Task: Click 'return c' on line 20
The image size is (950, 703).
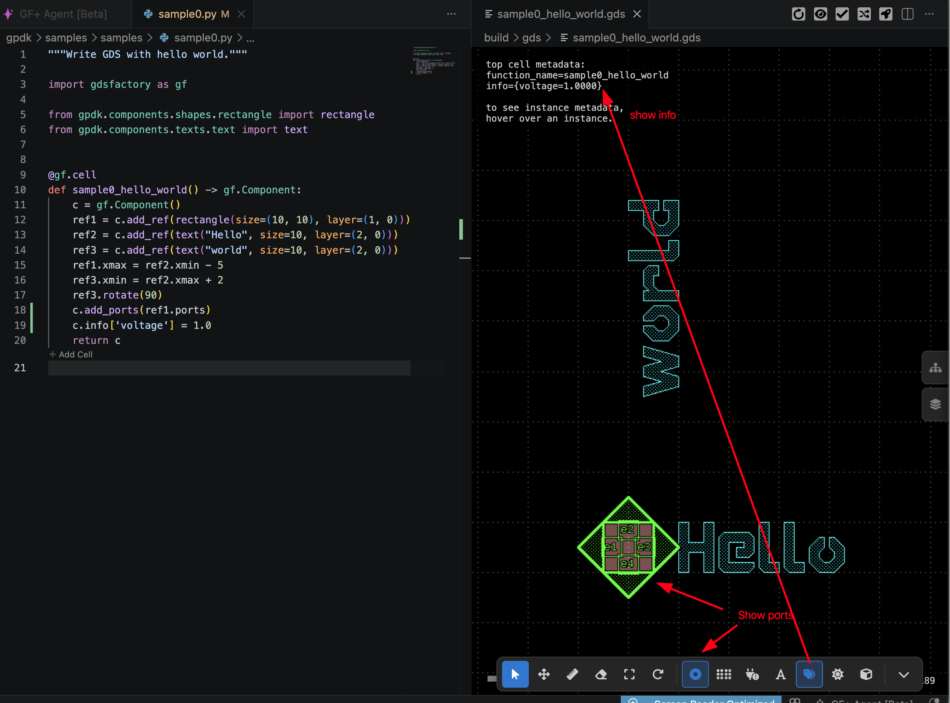Action: tap(97, 340)
